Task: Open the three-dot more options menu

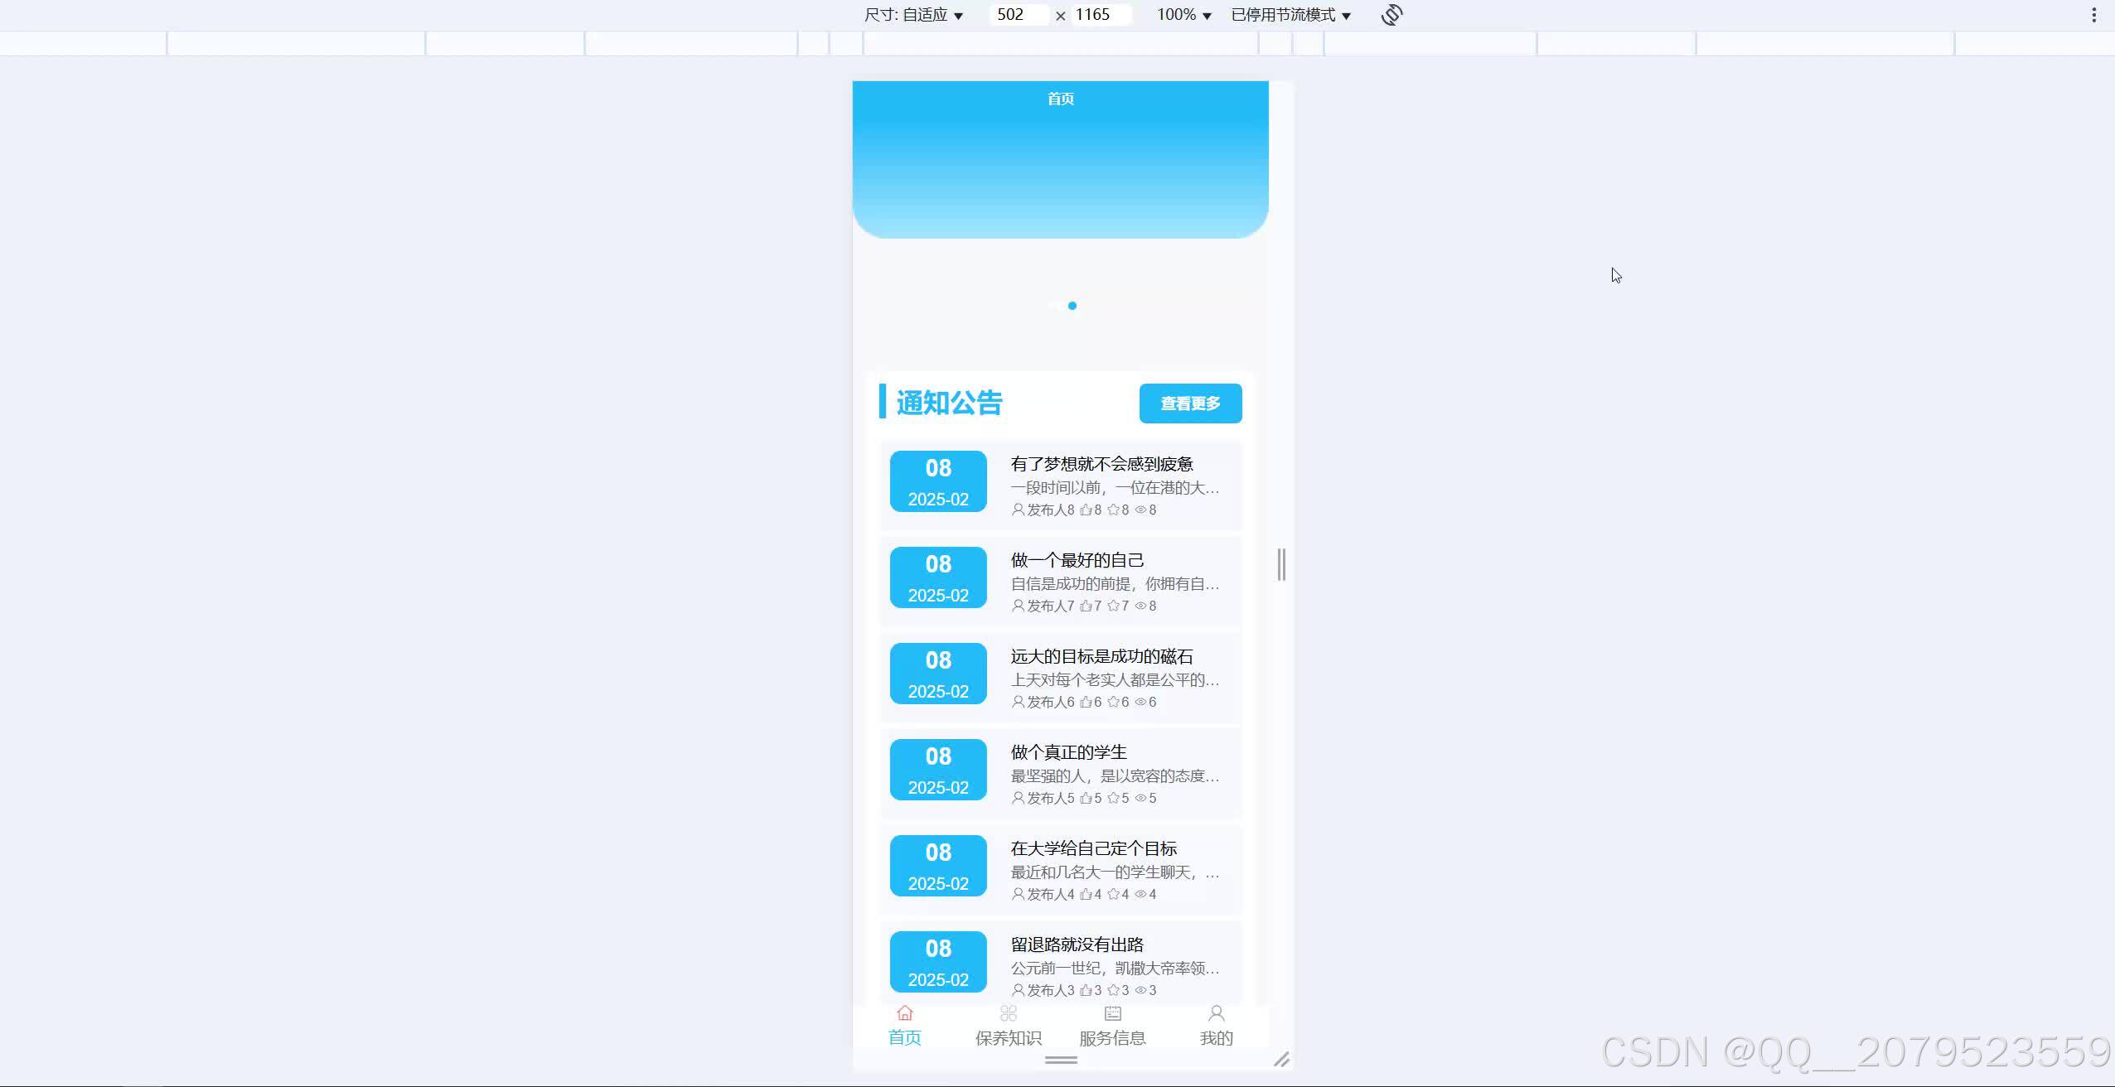Action: (x=2093, y=15)
